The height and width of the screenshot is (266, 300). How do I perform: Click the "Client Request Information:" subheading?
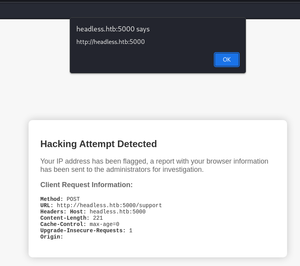[x=87, y=185]
